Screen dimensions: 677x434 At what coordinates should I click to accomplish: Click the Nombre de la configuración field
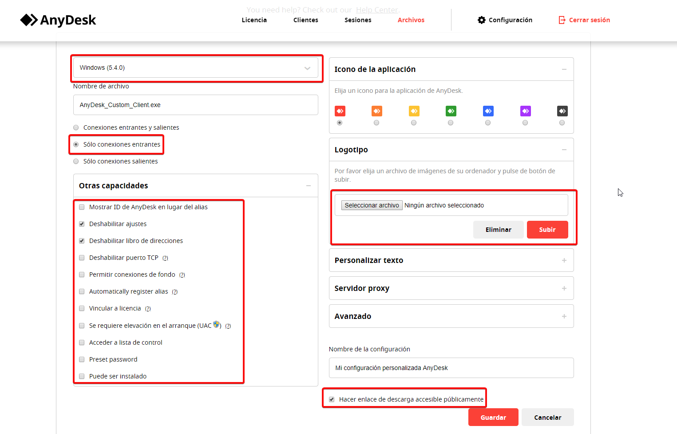click(x=451, y=368)
